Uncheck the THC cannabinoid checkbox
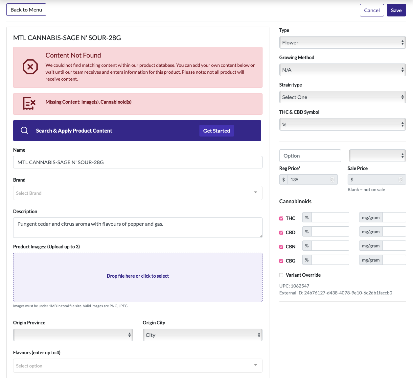413x378 pixels. pyautogui.click(x=281, y=218)
